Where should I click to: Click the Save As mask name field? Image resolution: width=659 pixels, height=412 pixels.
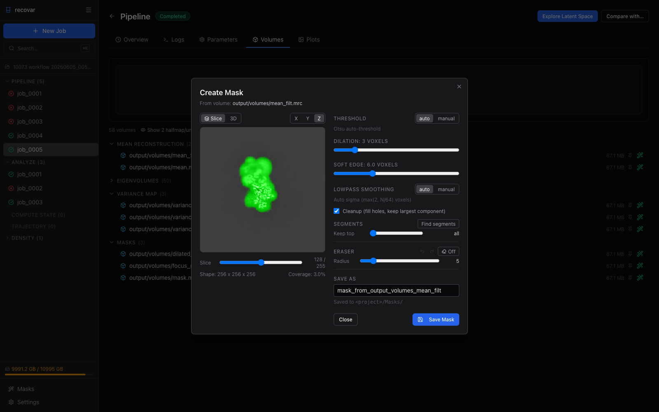[x=396, y=290]
